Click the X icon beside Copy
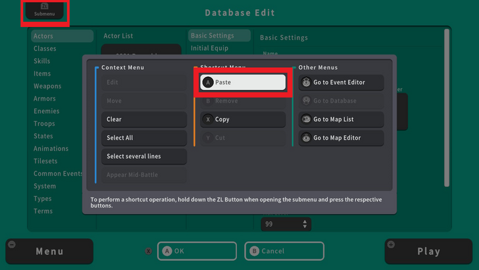Screen dimensions: 479x270 (x=208, y=119)
